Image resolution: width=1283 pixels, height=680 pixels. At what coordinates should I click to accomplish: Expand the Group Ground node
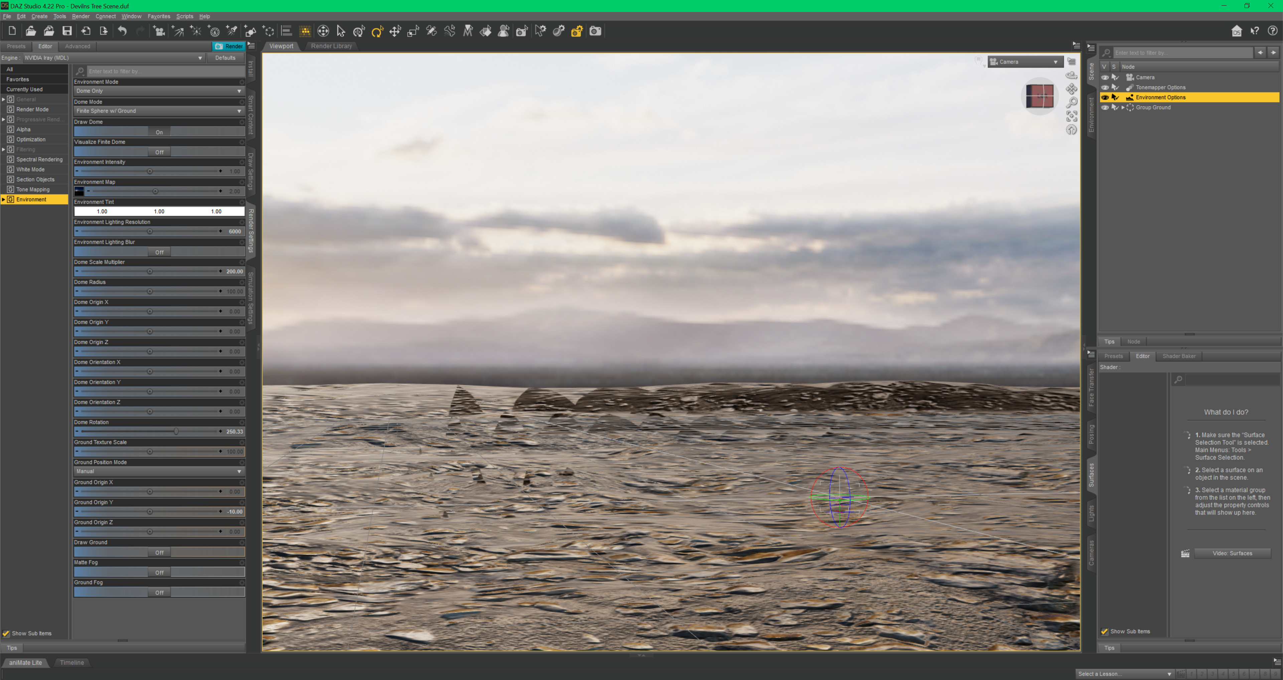pyautogui.click(x=1123, y=107)
